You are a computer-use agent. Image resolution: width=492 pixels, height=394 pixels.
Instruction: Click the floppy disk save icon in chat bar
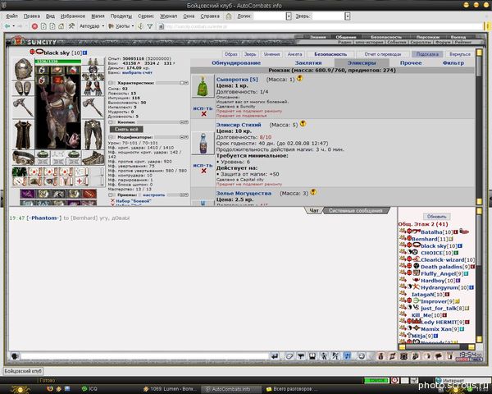312,356
